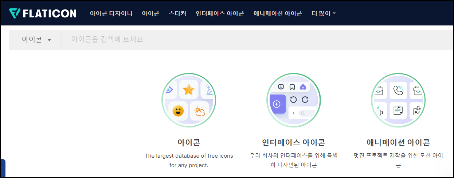Screen dimensions: 454x178
Task: Click the purple plus circle icon
Action: (x=277, y=104)
